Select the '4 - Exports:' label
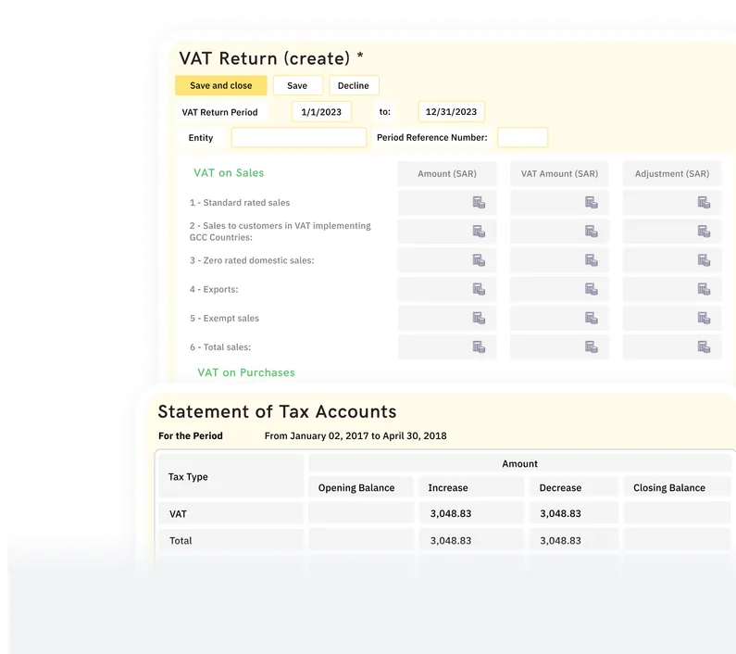The image size is (736, 654). (214, 289)
